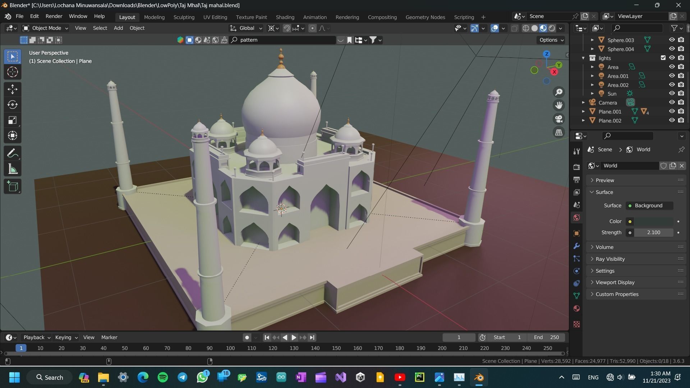Open the Texture properties tab
This screenshot has height=388, width=690.
(x=576, y=324)
